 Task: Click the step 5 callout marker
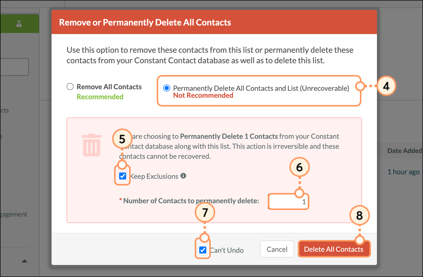point(122,139)
